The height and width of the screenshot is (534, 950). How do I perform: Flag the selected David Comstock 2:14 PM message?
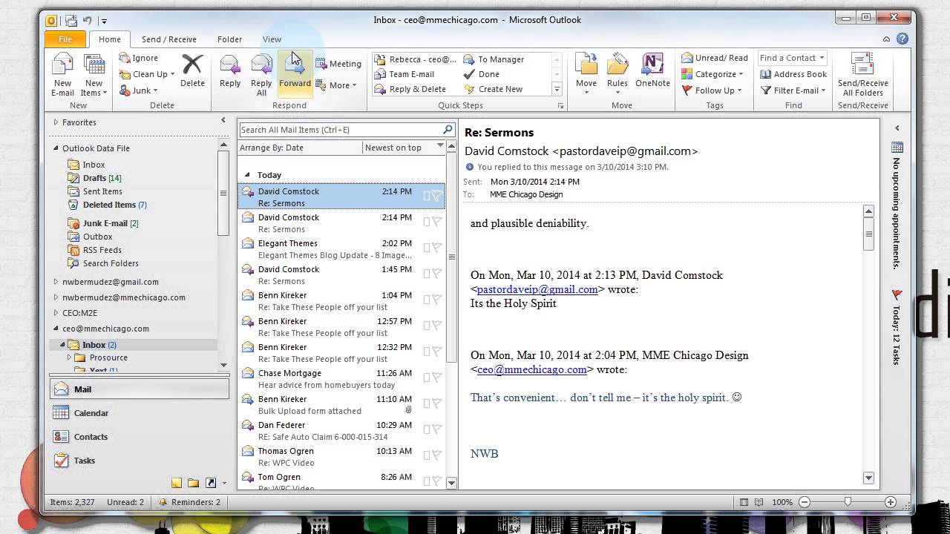pos(437,197)
